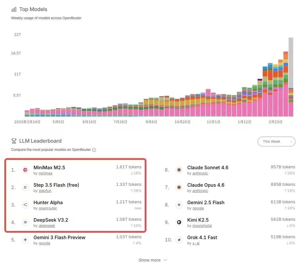The image size is (306, 263).
Task: Click the Gemini 3 Flash Preview star icon
Action: [25, 240]
